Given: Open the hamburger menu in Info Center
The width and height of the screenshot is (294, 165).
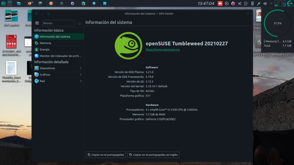Looking at the screenshot, I should pos(37,23).
